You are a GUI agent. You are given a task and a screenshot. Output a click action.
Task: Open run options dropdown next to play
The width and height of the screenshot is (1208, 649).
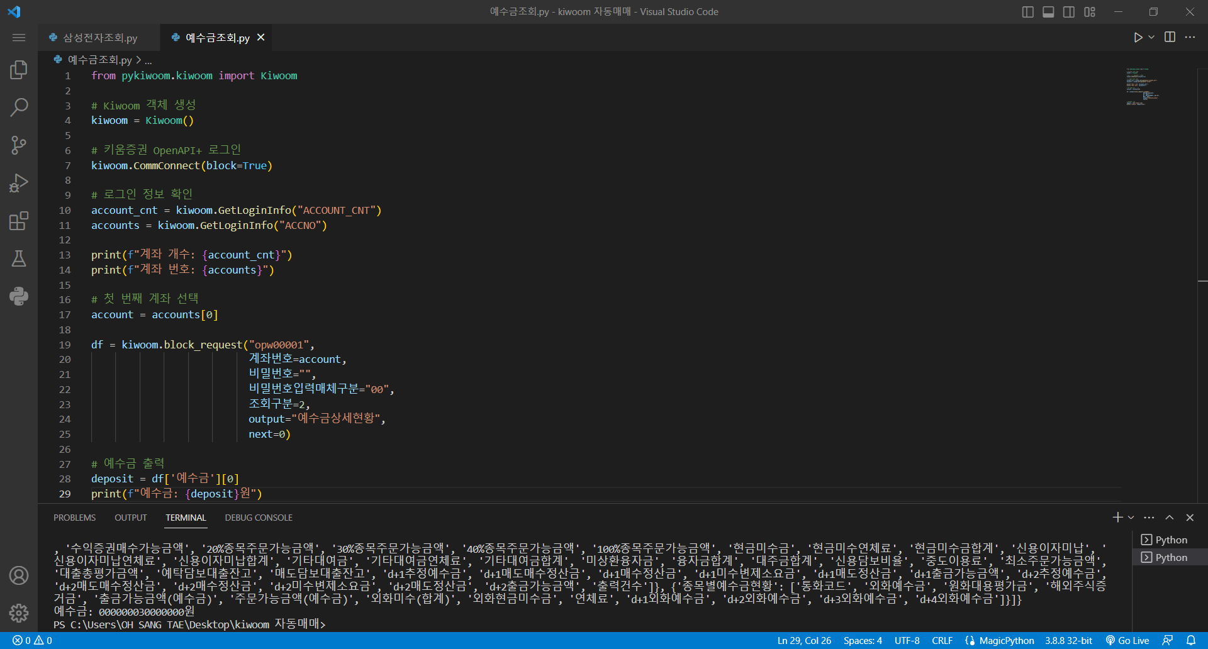tap(1151, 38)
